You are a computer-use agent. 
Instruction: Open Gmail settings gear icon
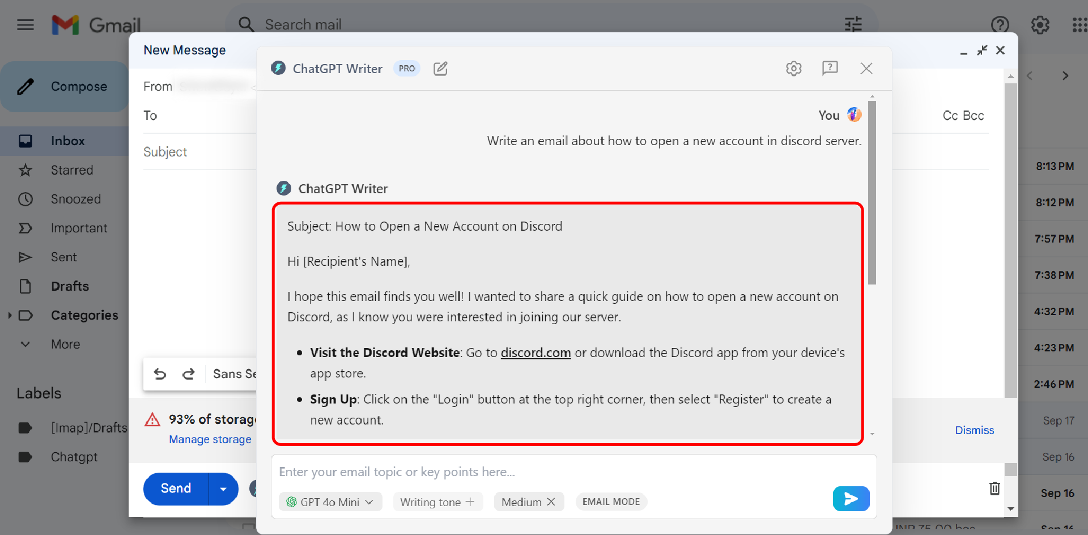point(1040,25)
